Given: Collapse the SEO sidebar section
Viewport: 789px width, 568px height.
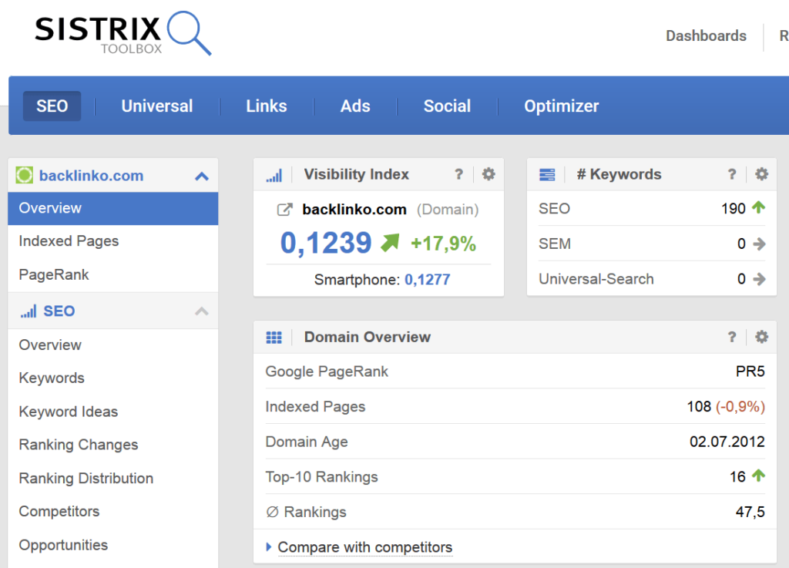Looking at the screenshot, I should click(x=202, y=311).
